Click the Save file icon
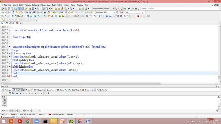Image resolution: width=221 pixels, height=124 pixels. [27, 12]
